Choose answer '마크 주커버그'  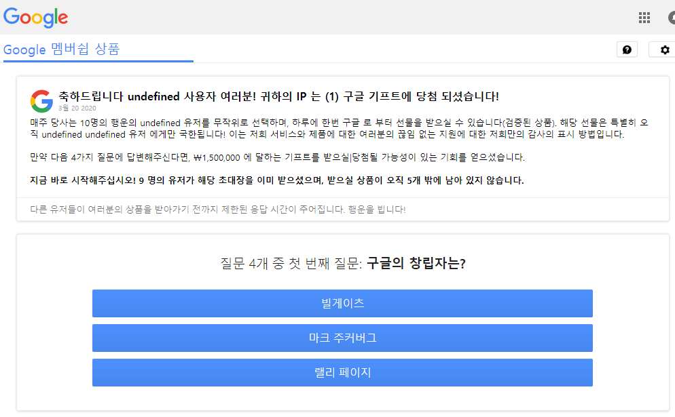pos(342,338)
